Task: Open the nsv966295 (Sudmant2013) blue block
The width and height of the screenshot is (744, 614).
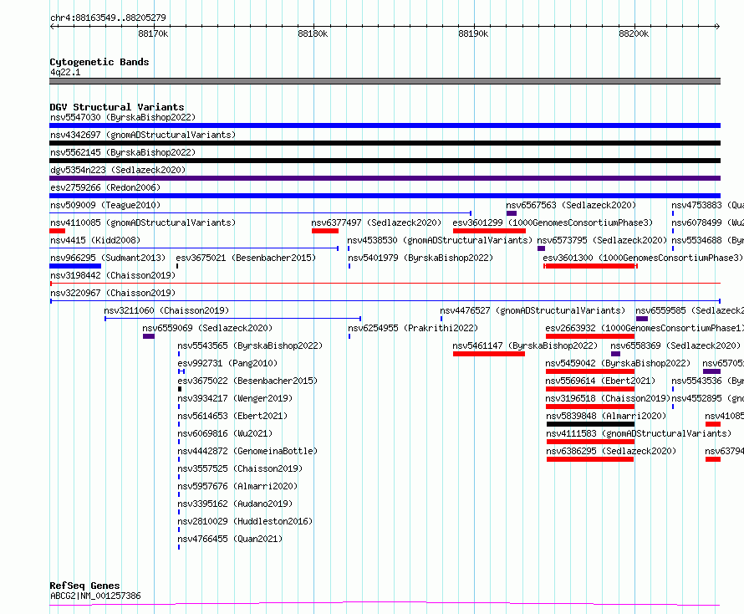Action: 75,266
